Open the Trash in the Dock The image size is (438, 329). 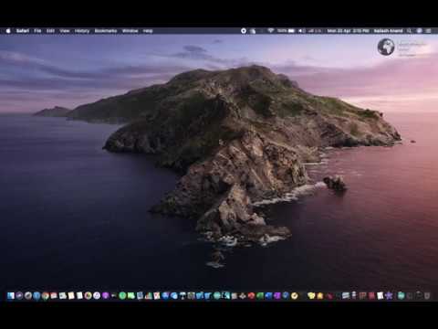[x=427, y=295]
